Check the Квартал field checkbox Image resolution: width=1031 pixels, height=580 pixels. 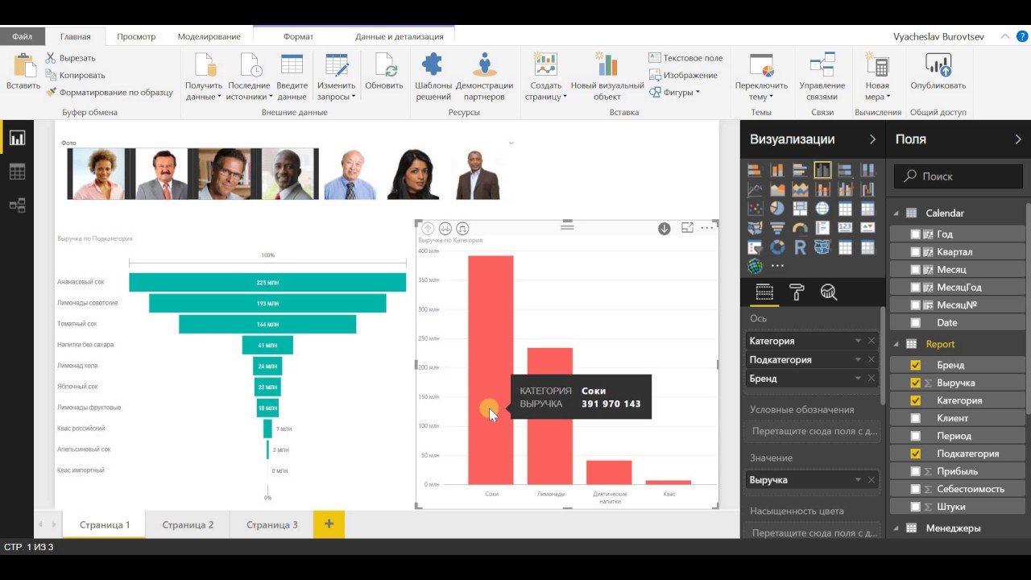click(915, 252)
